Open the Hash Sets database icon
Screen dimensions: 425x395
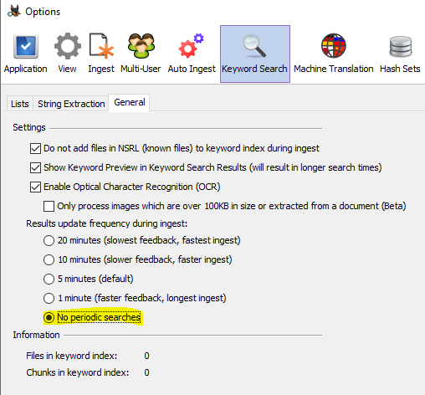tap(401, 47)
